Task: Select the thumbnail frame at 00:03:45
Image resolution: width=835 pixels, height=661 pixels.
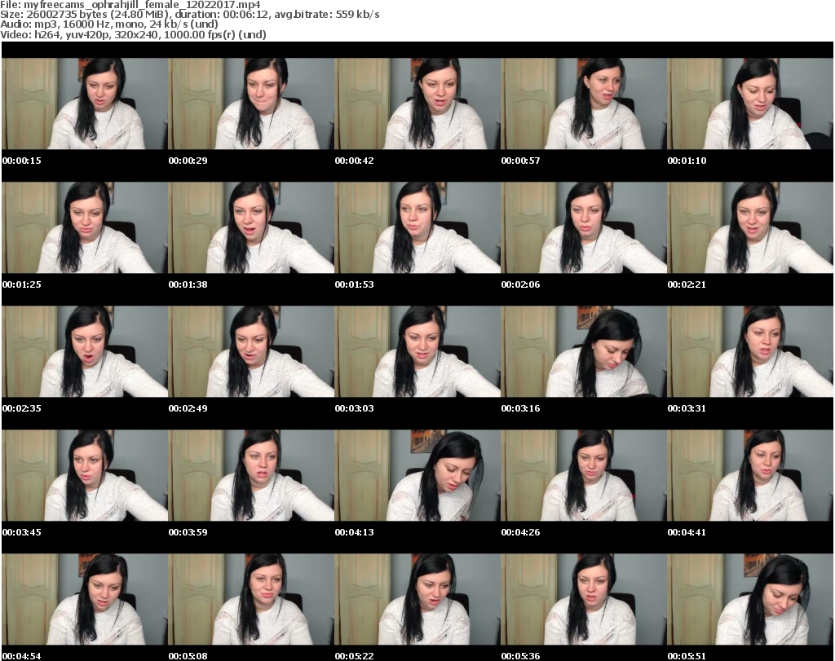Action: point(85,475)
